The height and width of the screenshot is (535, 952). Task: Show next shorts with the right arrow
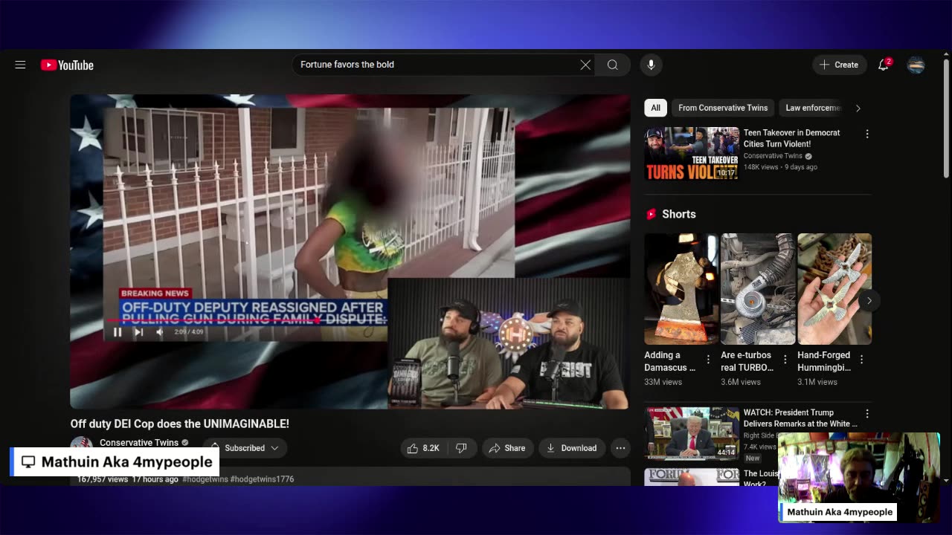pos(869,301)
